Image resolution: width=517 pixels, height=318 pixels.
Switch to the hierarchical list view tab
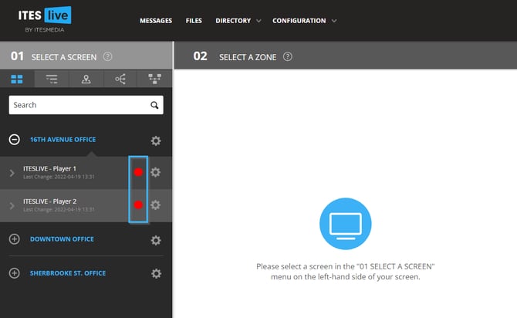pos(52,78)
